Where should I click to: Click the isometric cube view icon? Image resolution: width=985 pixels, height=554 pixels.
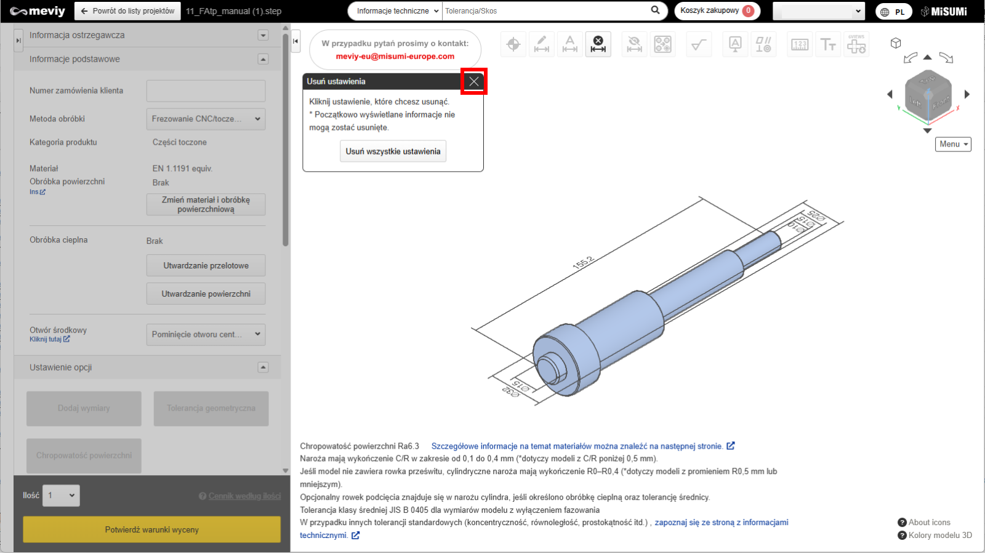coord(896,43)
